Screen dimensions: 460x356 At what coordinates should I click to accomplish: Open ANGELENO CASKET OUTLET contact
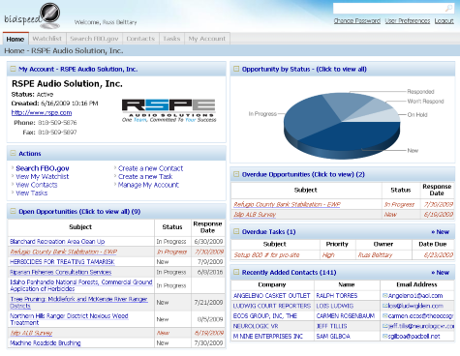point(271,296)
